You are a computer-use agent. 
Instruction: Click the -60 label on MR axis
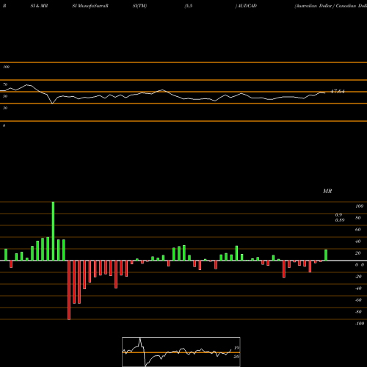(358, 300)
